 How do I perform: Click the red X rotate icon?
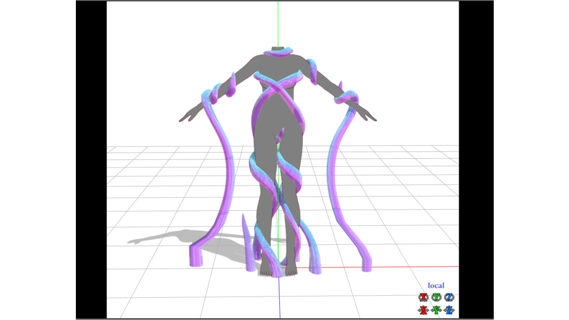click(423, 297)
